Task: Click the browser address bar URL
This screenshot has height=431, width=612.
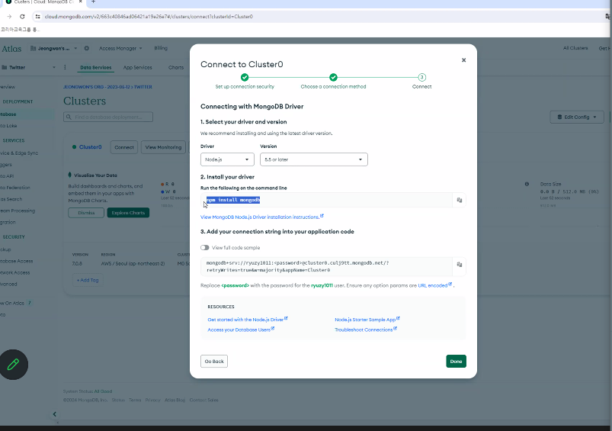Action: [149, 17]
